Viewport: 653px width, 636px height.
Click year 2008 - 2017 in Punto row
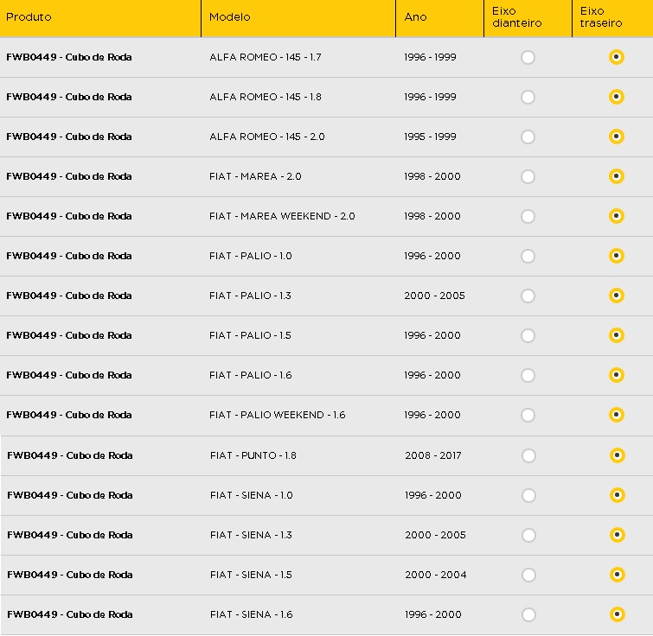coord(433,455)
